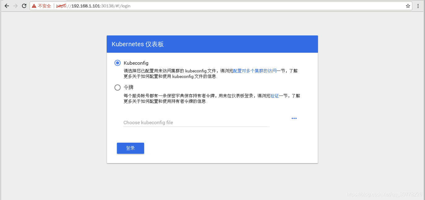Click the red warning triangle in the address bar
Image resolution: width=425 pixels, height=200 pixels.
tap(34, 6)
